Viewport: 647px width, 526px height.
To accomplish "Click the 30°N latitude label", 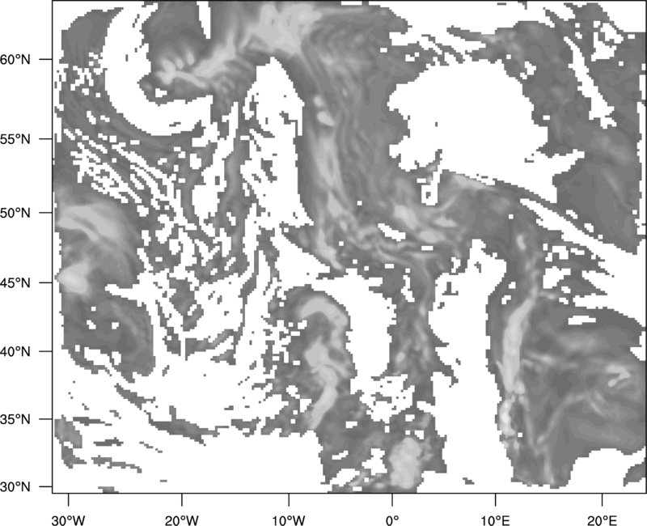I will pos(15,486).
